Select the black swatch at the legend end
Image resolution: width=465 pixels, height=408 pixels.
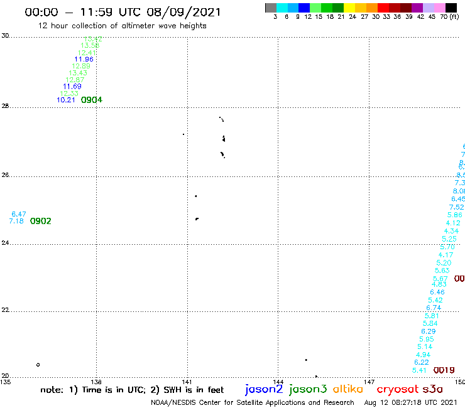tap(451, 8)
